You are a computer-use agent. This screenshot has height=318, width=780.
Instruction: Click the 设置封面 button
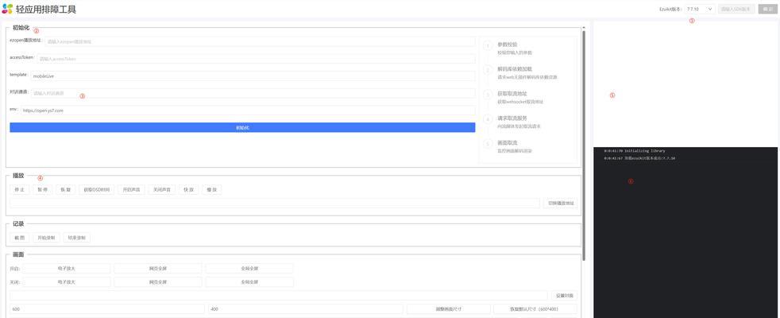[564, 296]
